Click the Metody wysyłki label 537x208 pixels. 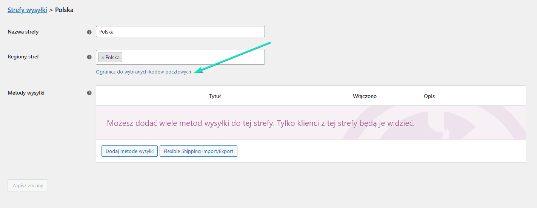[26, 93]
